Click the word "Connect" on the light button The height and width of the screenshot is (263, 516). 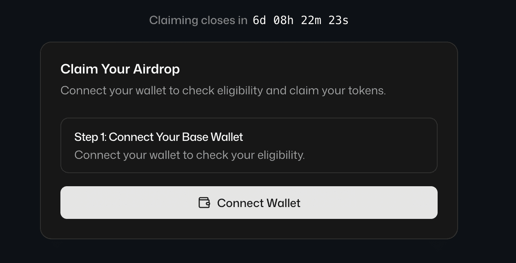coord(240,203)
